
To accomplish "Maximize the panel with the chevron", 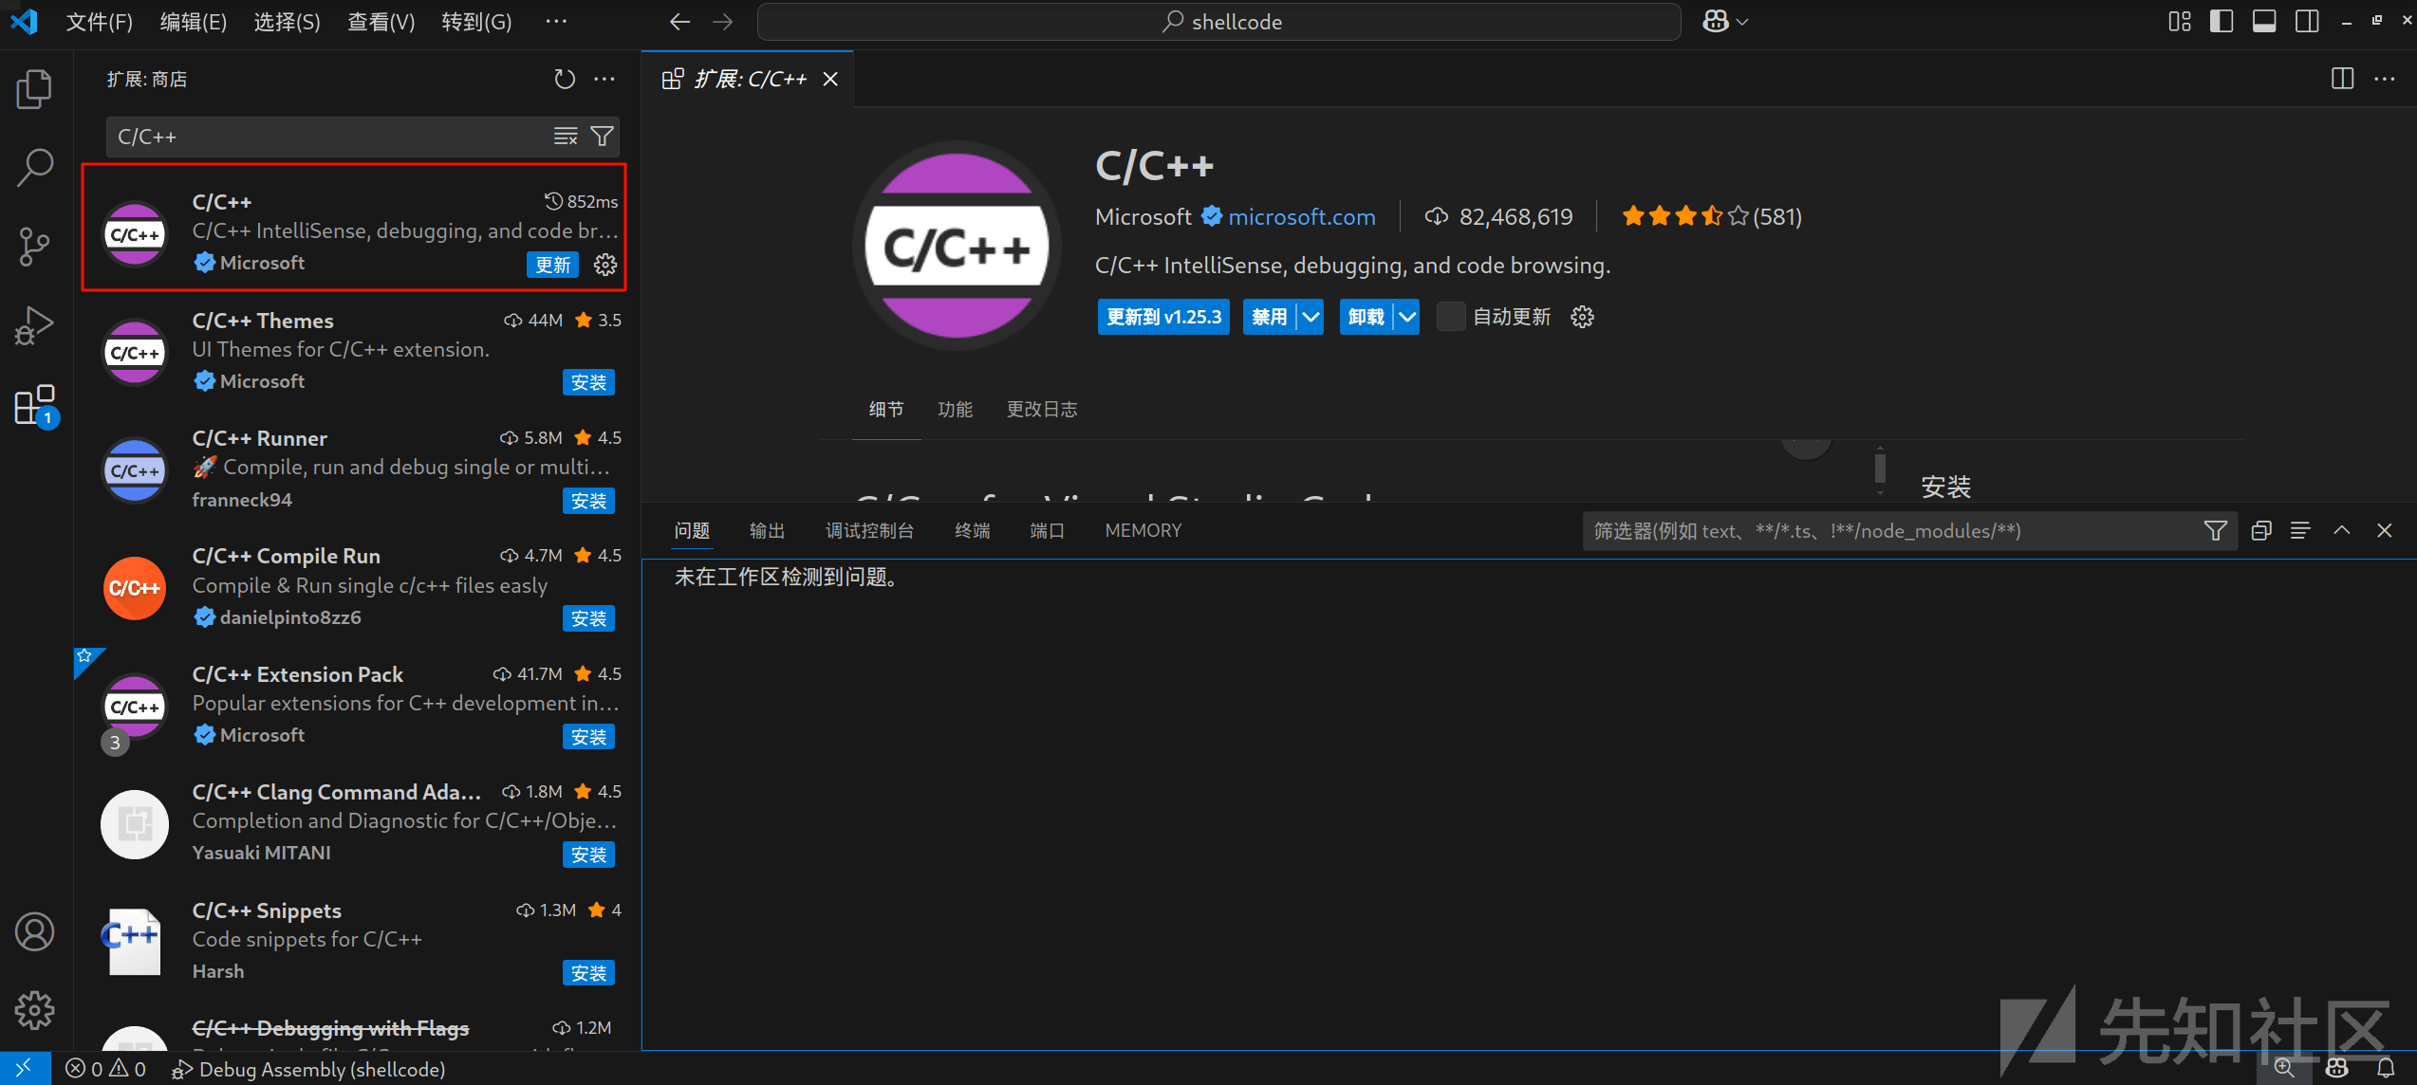I will tap(2342, 531).
